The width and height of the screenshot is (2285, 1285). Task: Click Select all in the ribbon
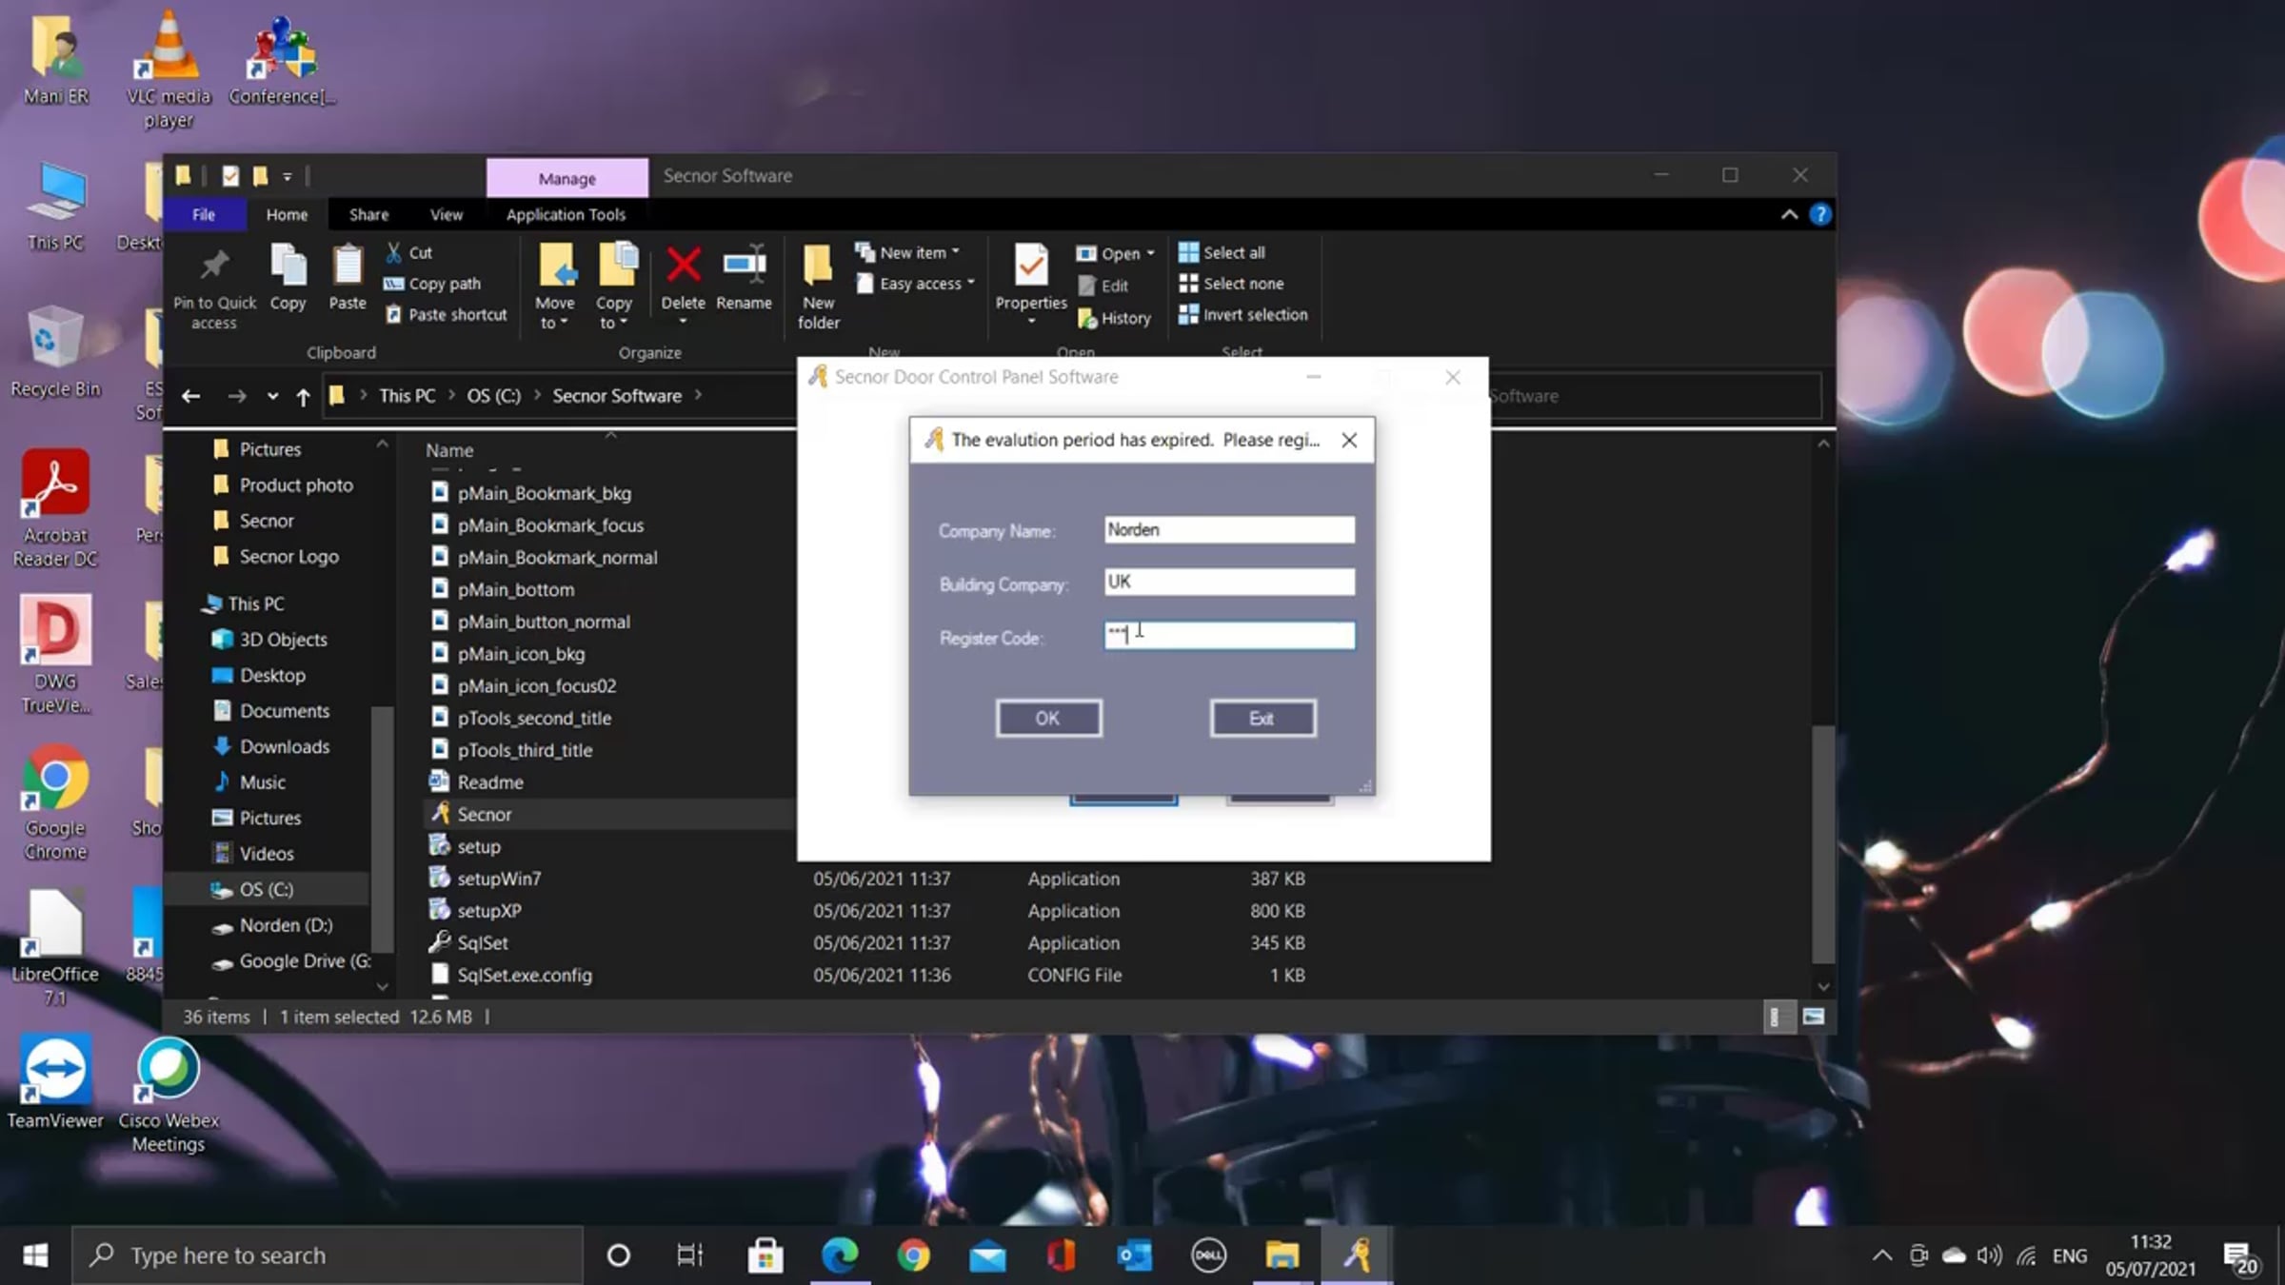(1222, 252)
